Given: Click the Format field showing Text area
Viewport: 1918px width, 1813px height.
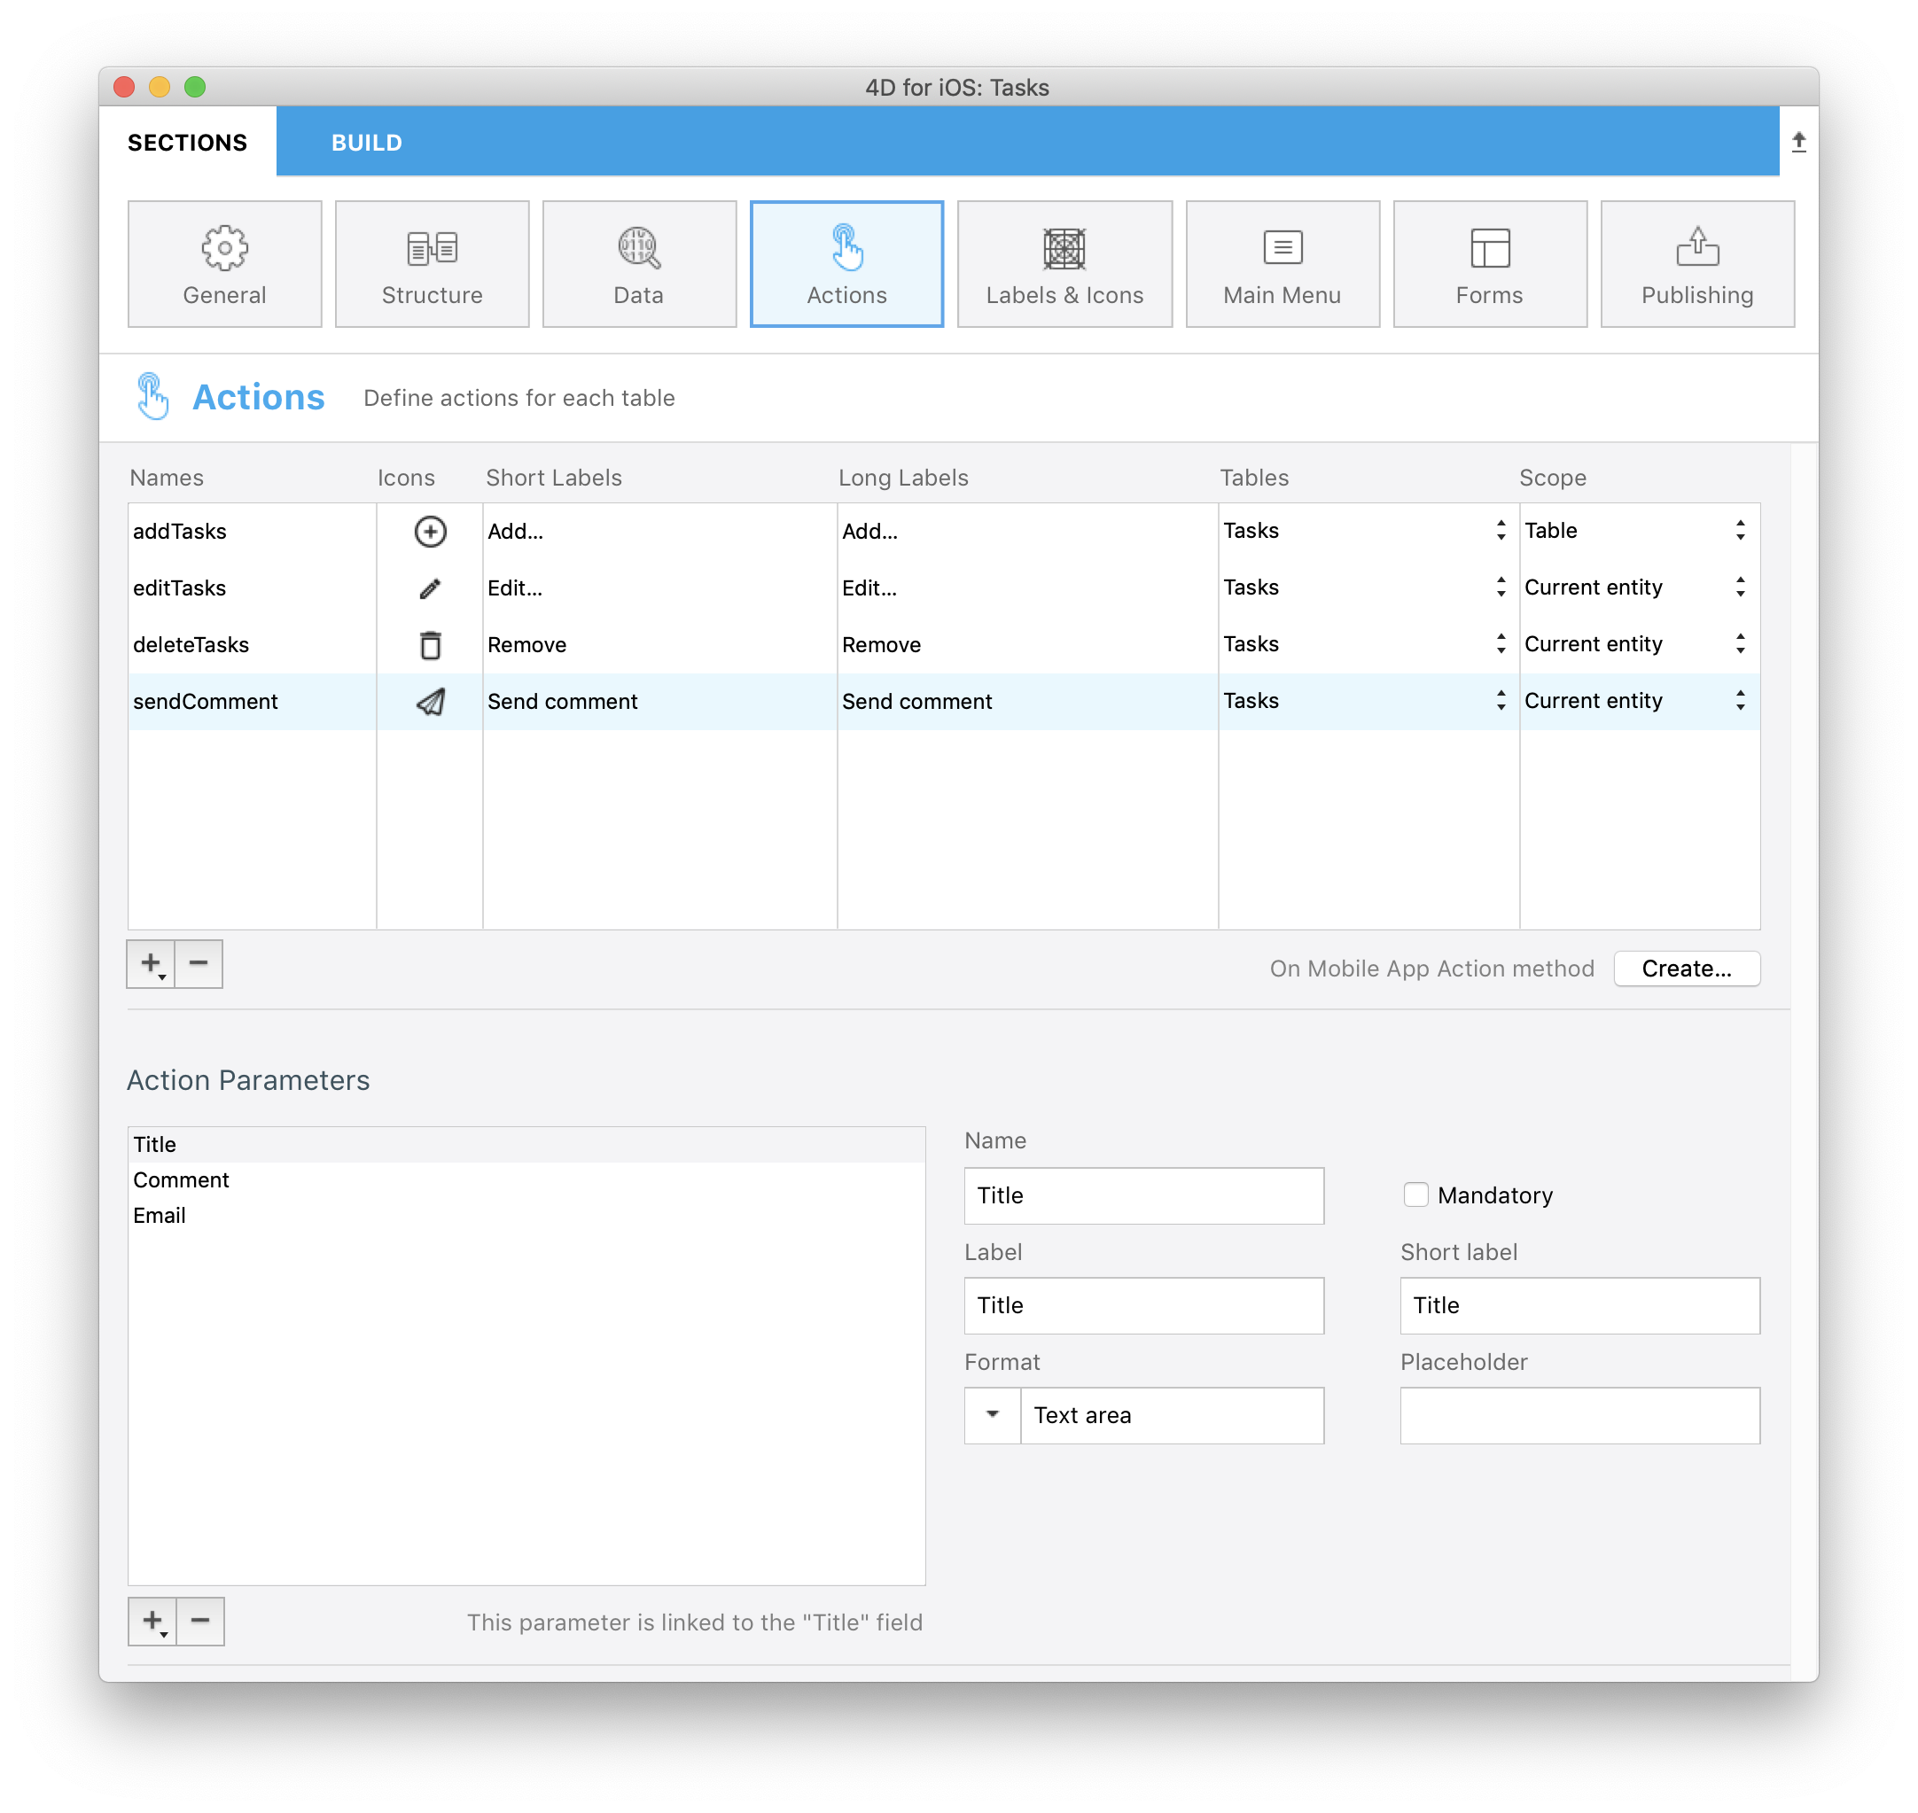Looking at the screenshot, I should [1172, 1416].
